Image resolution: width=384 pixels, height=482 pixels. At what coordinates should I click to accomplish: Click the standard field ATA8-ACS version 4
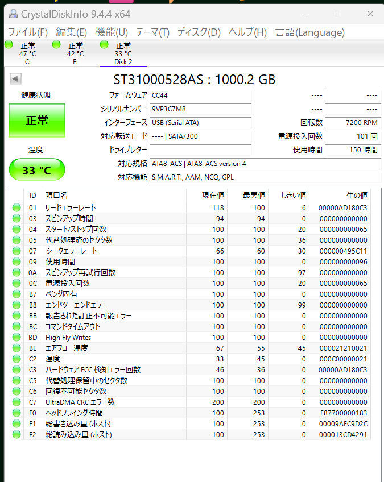point(265,164)
